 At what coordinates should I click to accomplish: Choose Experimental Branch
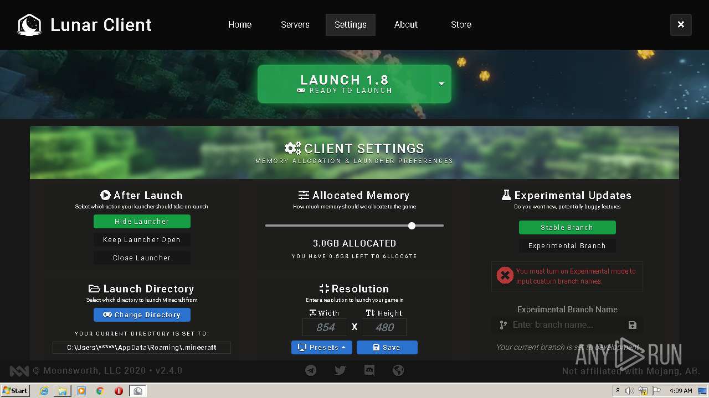(x=567, y=245)
